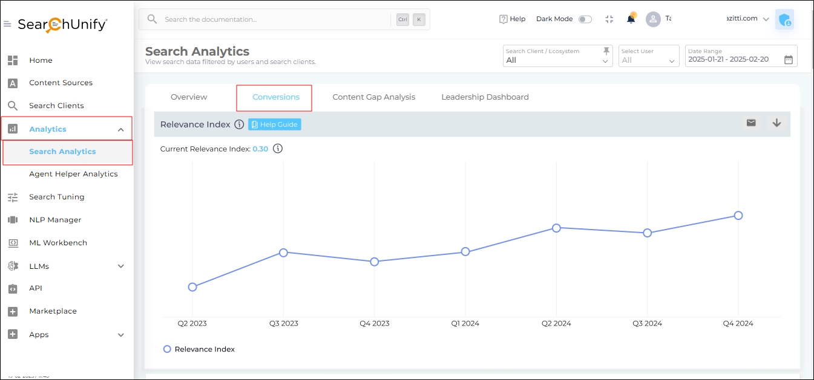The width and height of the screenshot is (814, 380).
Task: Toggle the Dark Mode switch
Action: [x=585, y=19]
